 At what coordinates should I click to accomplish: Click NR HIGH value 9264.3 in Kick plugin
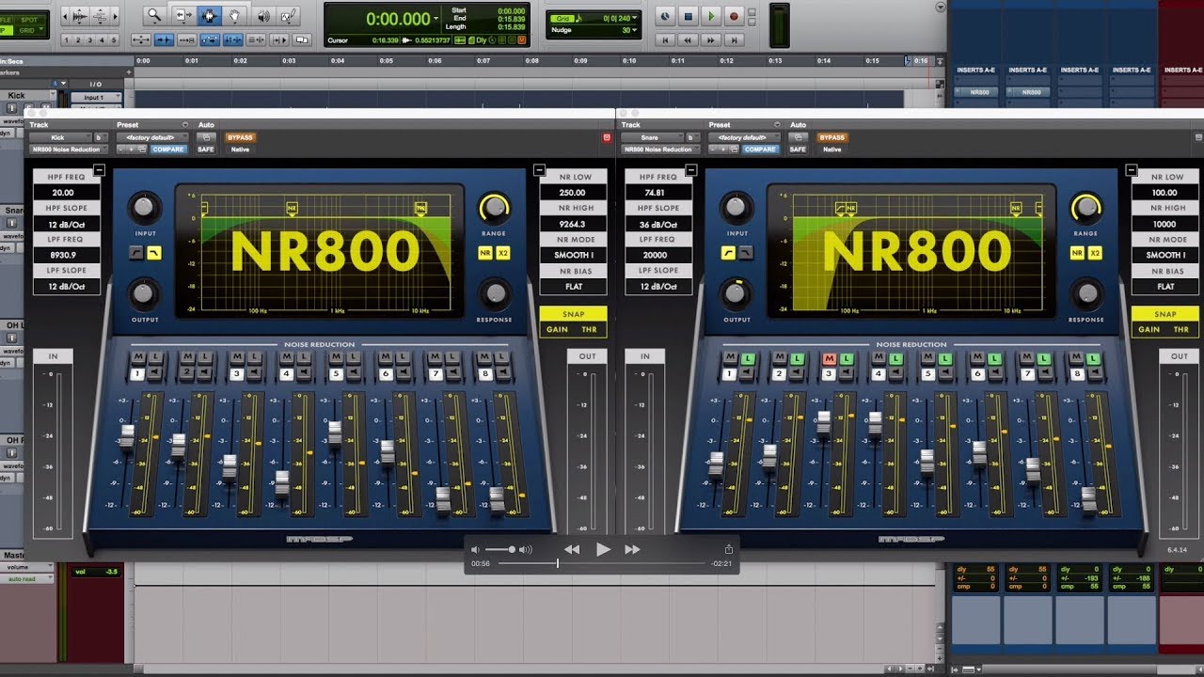(574, 224)
